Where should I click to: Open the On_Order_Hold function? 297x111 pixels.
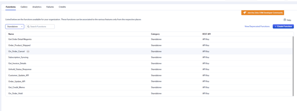[x=16, y=93]
